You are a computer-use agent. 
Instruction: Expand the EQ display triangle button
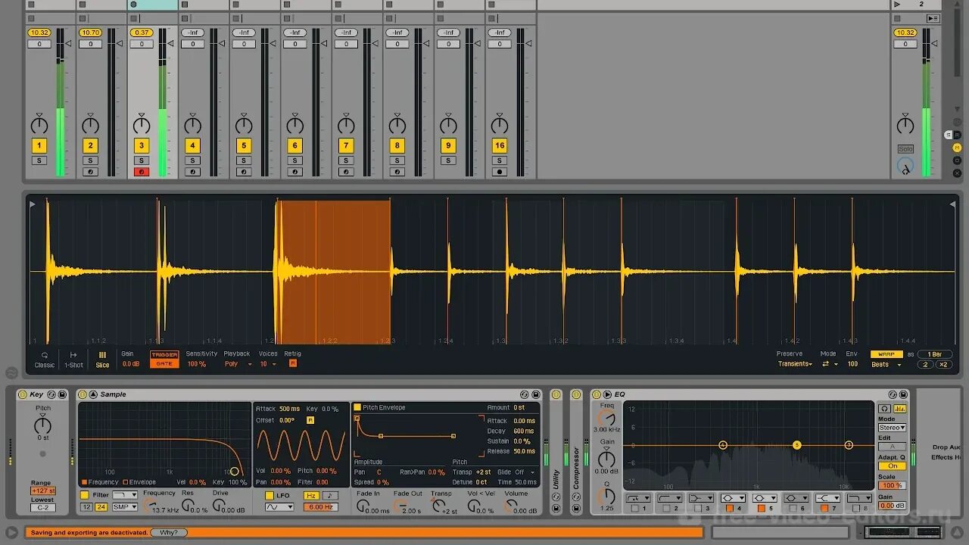tap(607, 394)
